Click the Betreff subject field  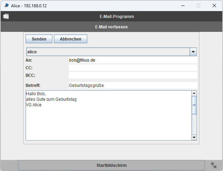coord(133,85)
